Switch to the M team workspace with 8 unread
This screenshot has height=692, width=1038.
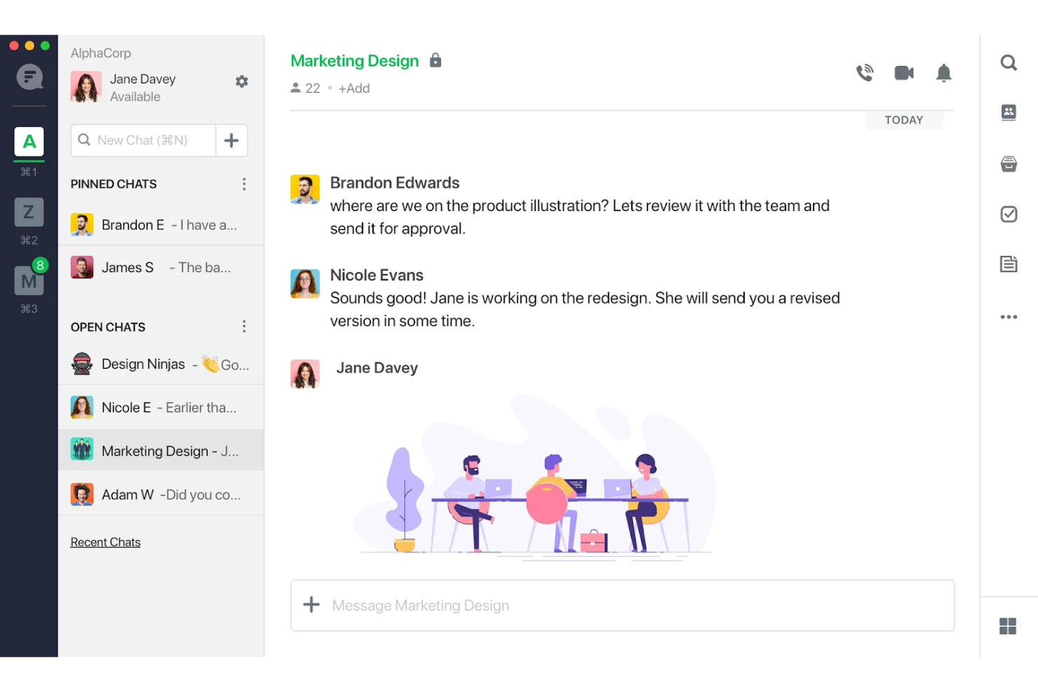[29, 280]
